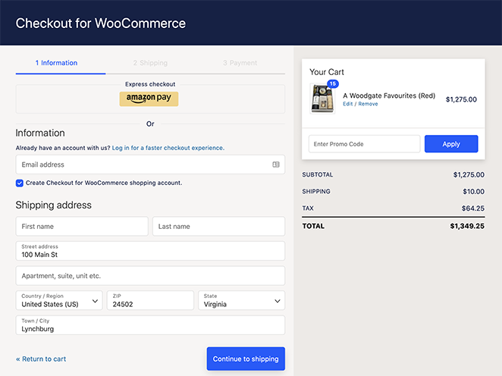
Task: Click the Log in for faster checkout link
Action: [x=168, y=148]
